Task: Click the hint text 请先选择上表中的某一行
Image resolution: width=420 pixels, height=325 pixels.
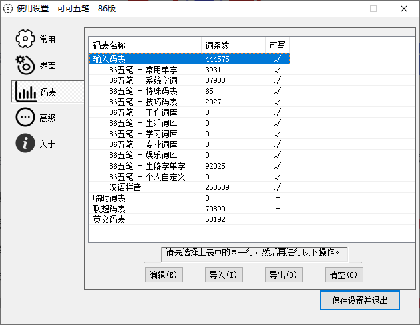Action: pos(210,252)
